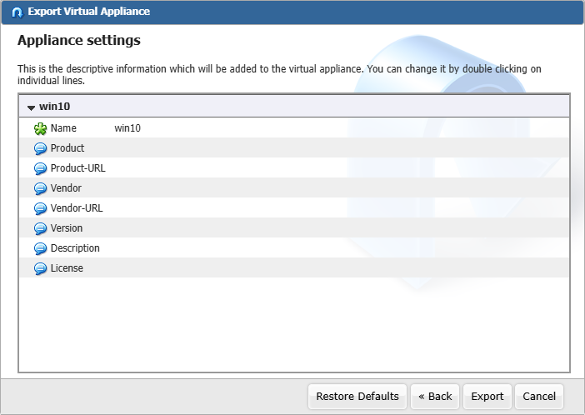
Task: Click the Export Virtual Appliance title bar icon
Action: [17, 12]
